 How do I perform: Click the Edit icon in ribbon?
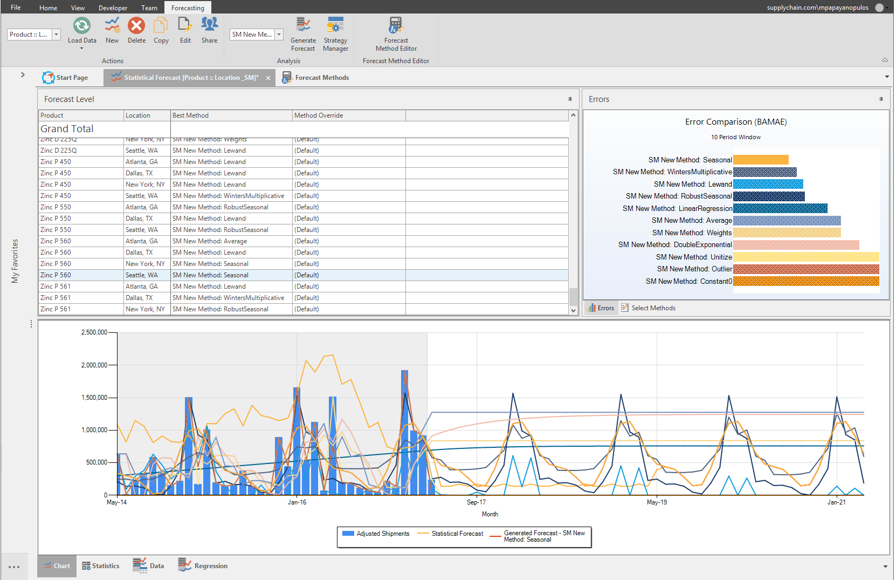coord(185,25)
